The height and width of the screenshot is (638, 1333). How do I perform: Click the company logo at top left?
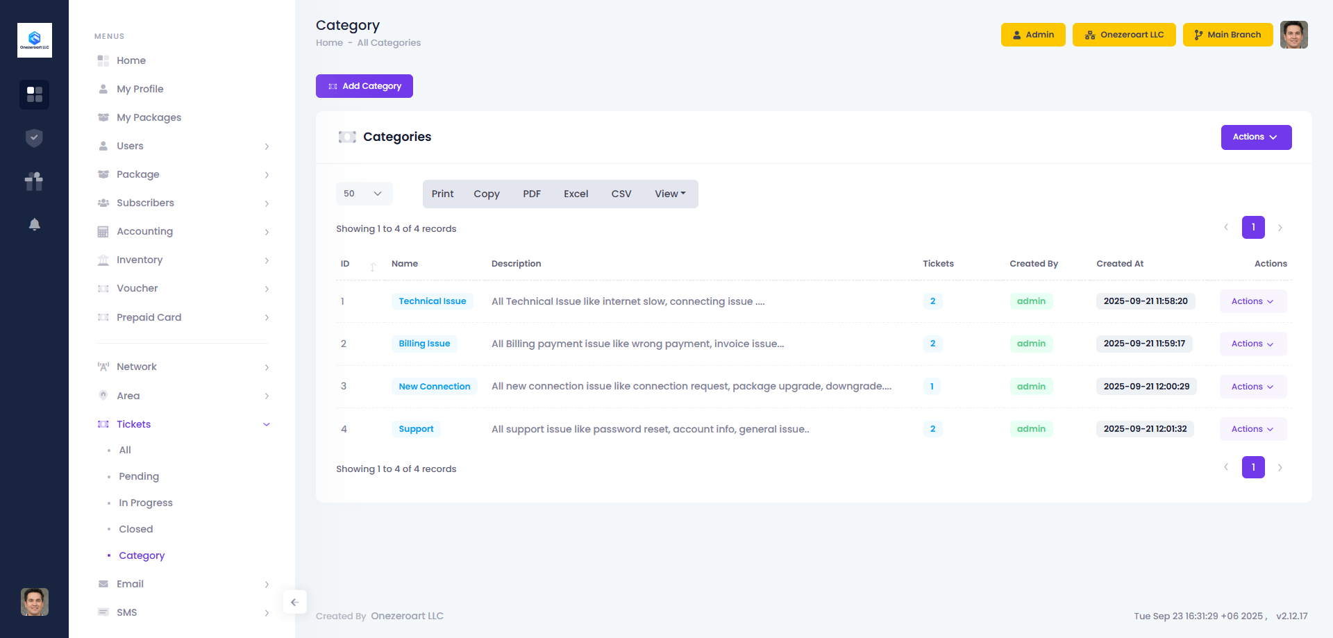tap(34, 40)
